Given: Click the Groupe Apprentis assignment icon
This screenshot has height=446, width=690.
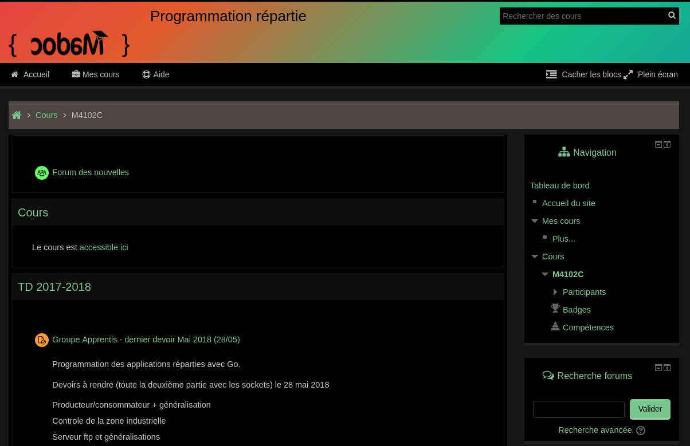Looking at the screenshot, I should click(42, 340).
